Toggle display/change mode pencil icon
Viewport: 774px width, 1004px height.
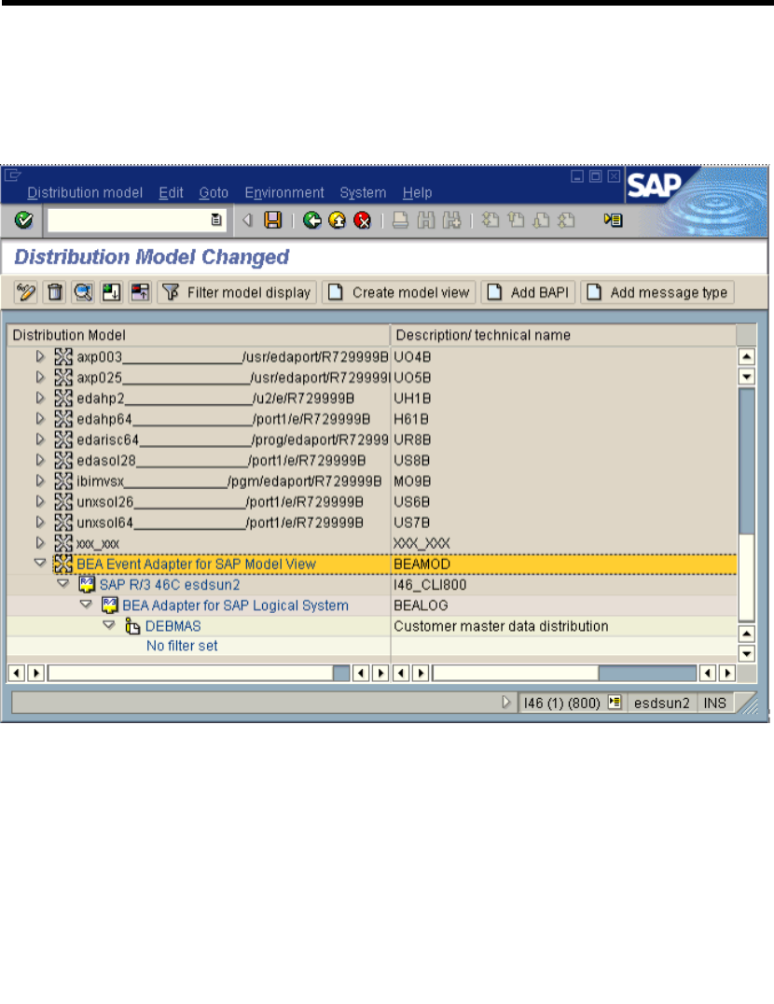click(26, 293)
